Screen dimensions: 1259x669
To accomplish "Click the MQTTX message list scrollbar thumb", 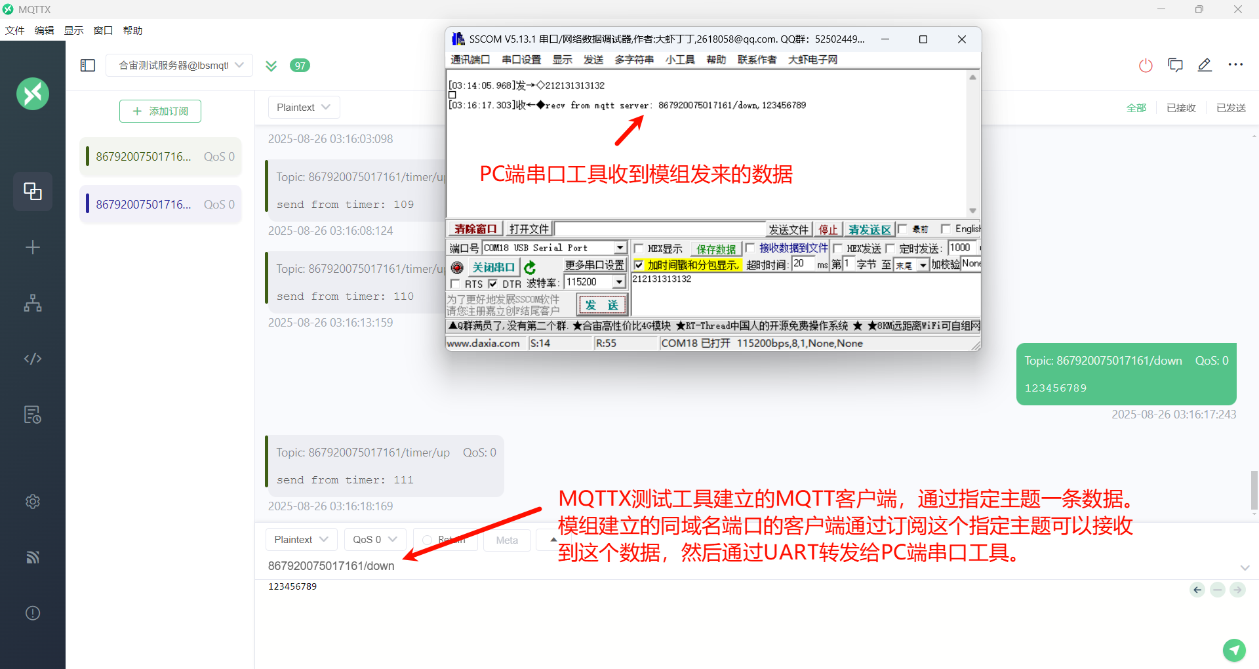I will pos(1254,491).
